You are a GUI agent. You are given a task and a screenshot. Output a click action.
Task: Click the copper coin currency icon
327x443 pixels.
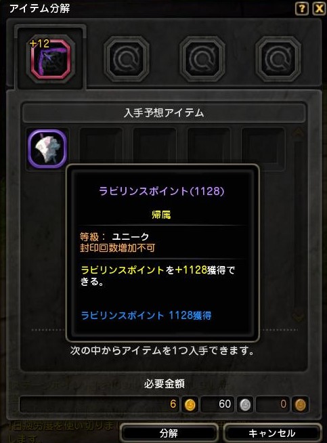pos(300,405)
